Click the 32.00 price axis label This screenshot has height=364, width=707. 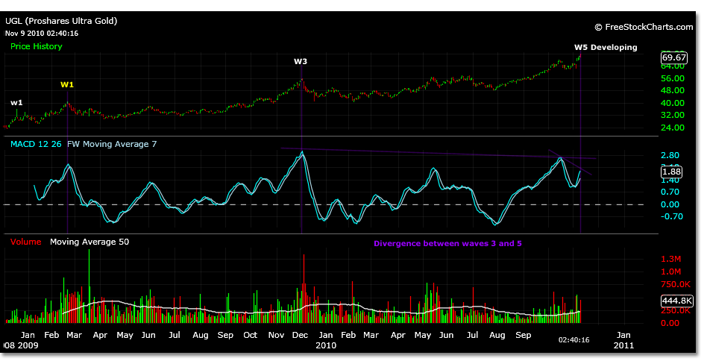(x=673, y=116)
